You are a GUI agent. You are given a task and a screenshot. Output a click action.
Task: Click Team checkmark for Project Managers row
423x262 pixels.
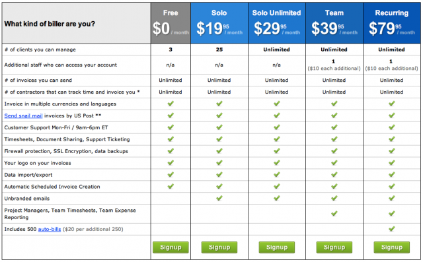[334, 214]
